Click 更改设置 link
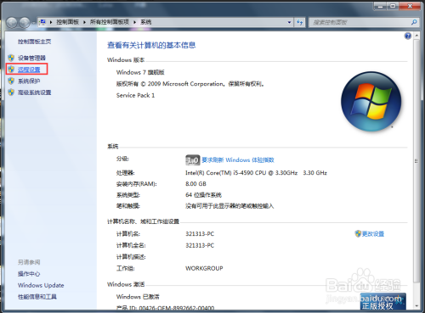 (373, 234)
